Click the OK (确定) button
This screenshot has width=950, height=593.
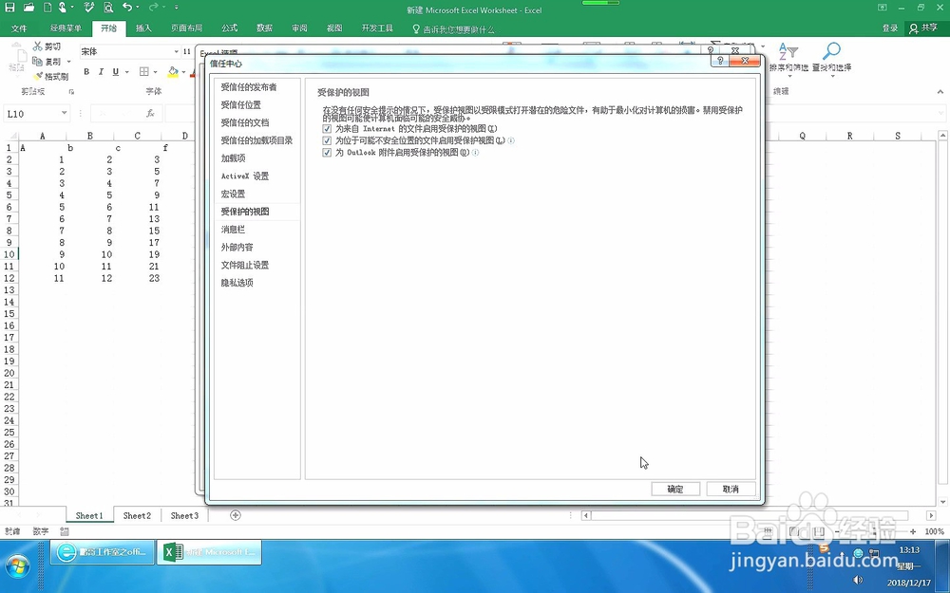pyautogui.click(x=675, y=489)
